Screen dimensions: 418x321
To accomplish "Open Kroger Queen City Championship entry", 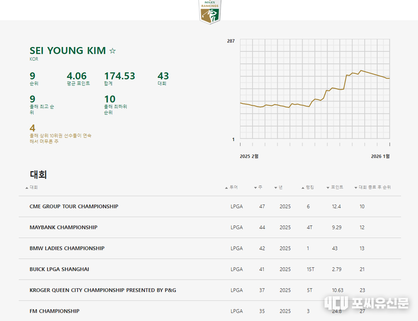I will pos(103,290).
